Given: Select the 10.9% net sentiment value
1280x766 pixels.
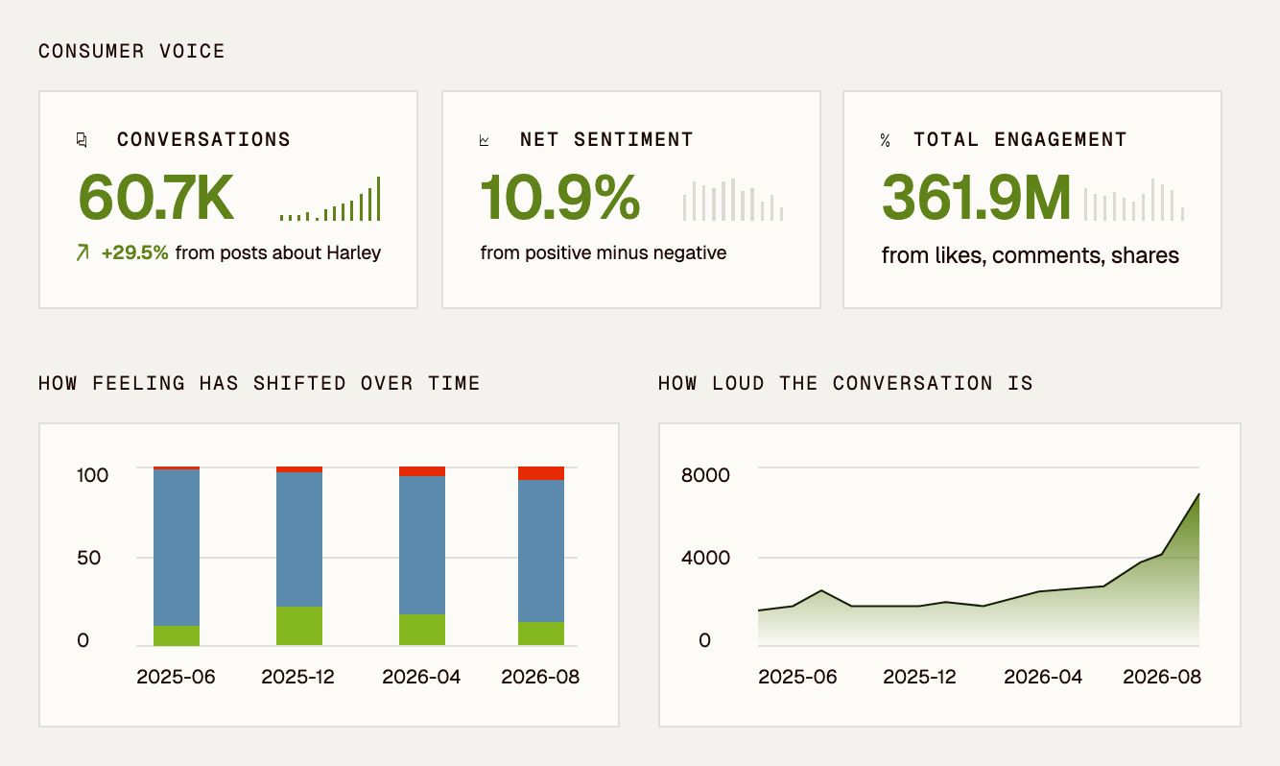Looking at the screenshot, I should click(x=560, y=197).
